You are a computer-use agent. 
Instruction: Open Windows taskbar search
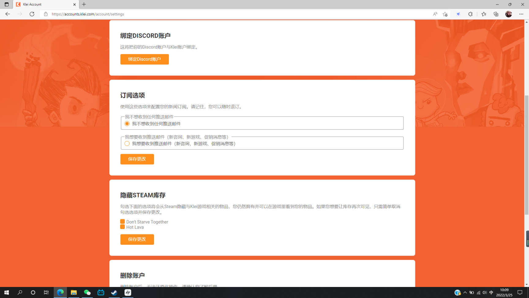pos(20,292)
